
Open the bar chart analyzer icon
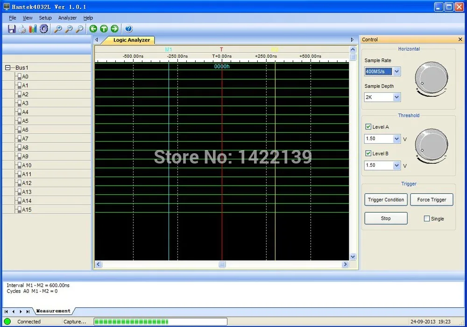tap(33, 29)
